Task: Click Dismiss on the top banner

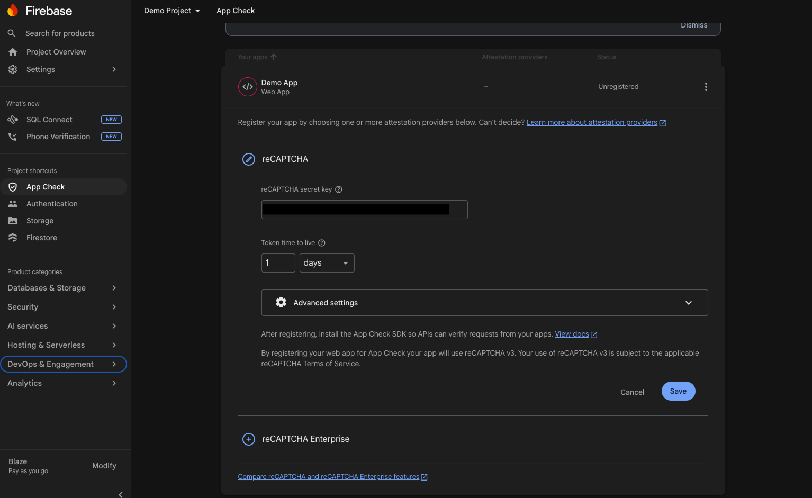Action: [694, 25]
